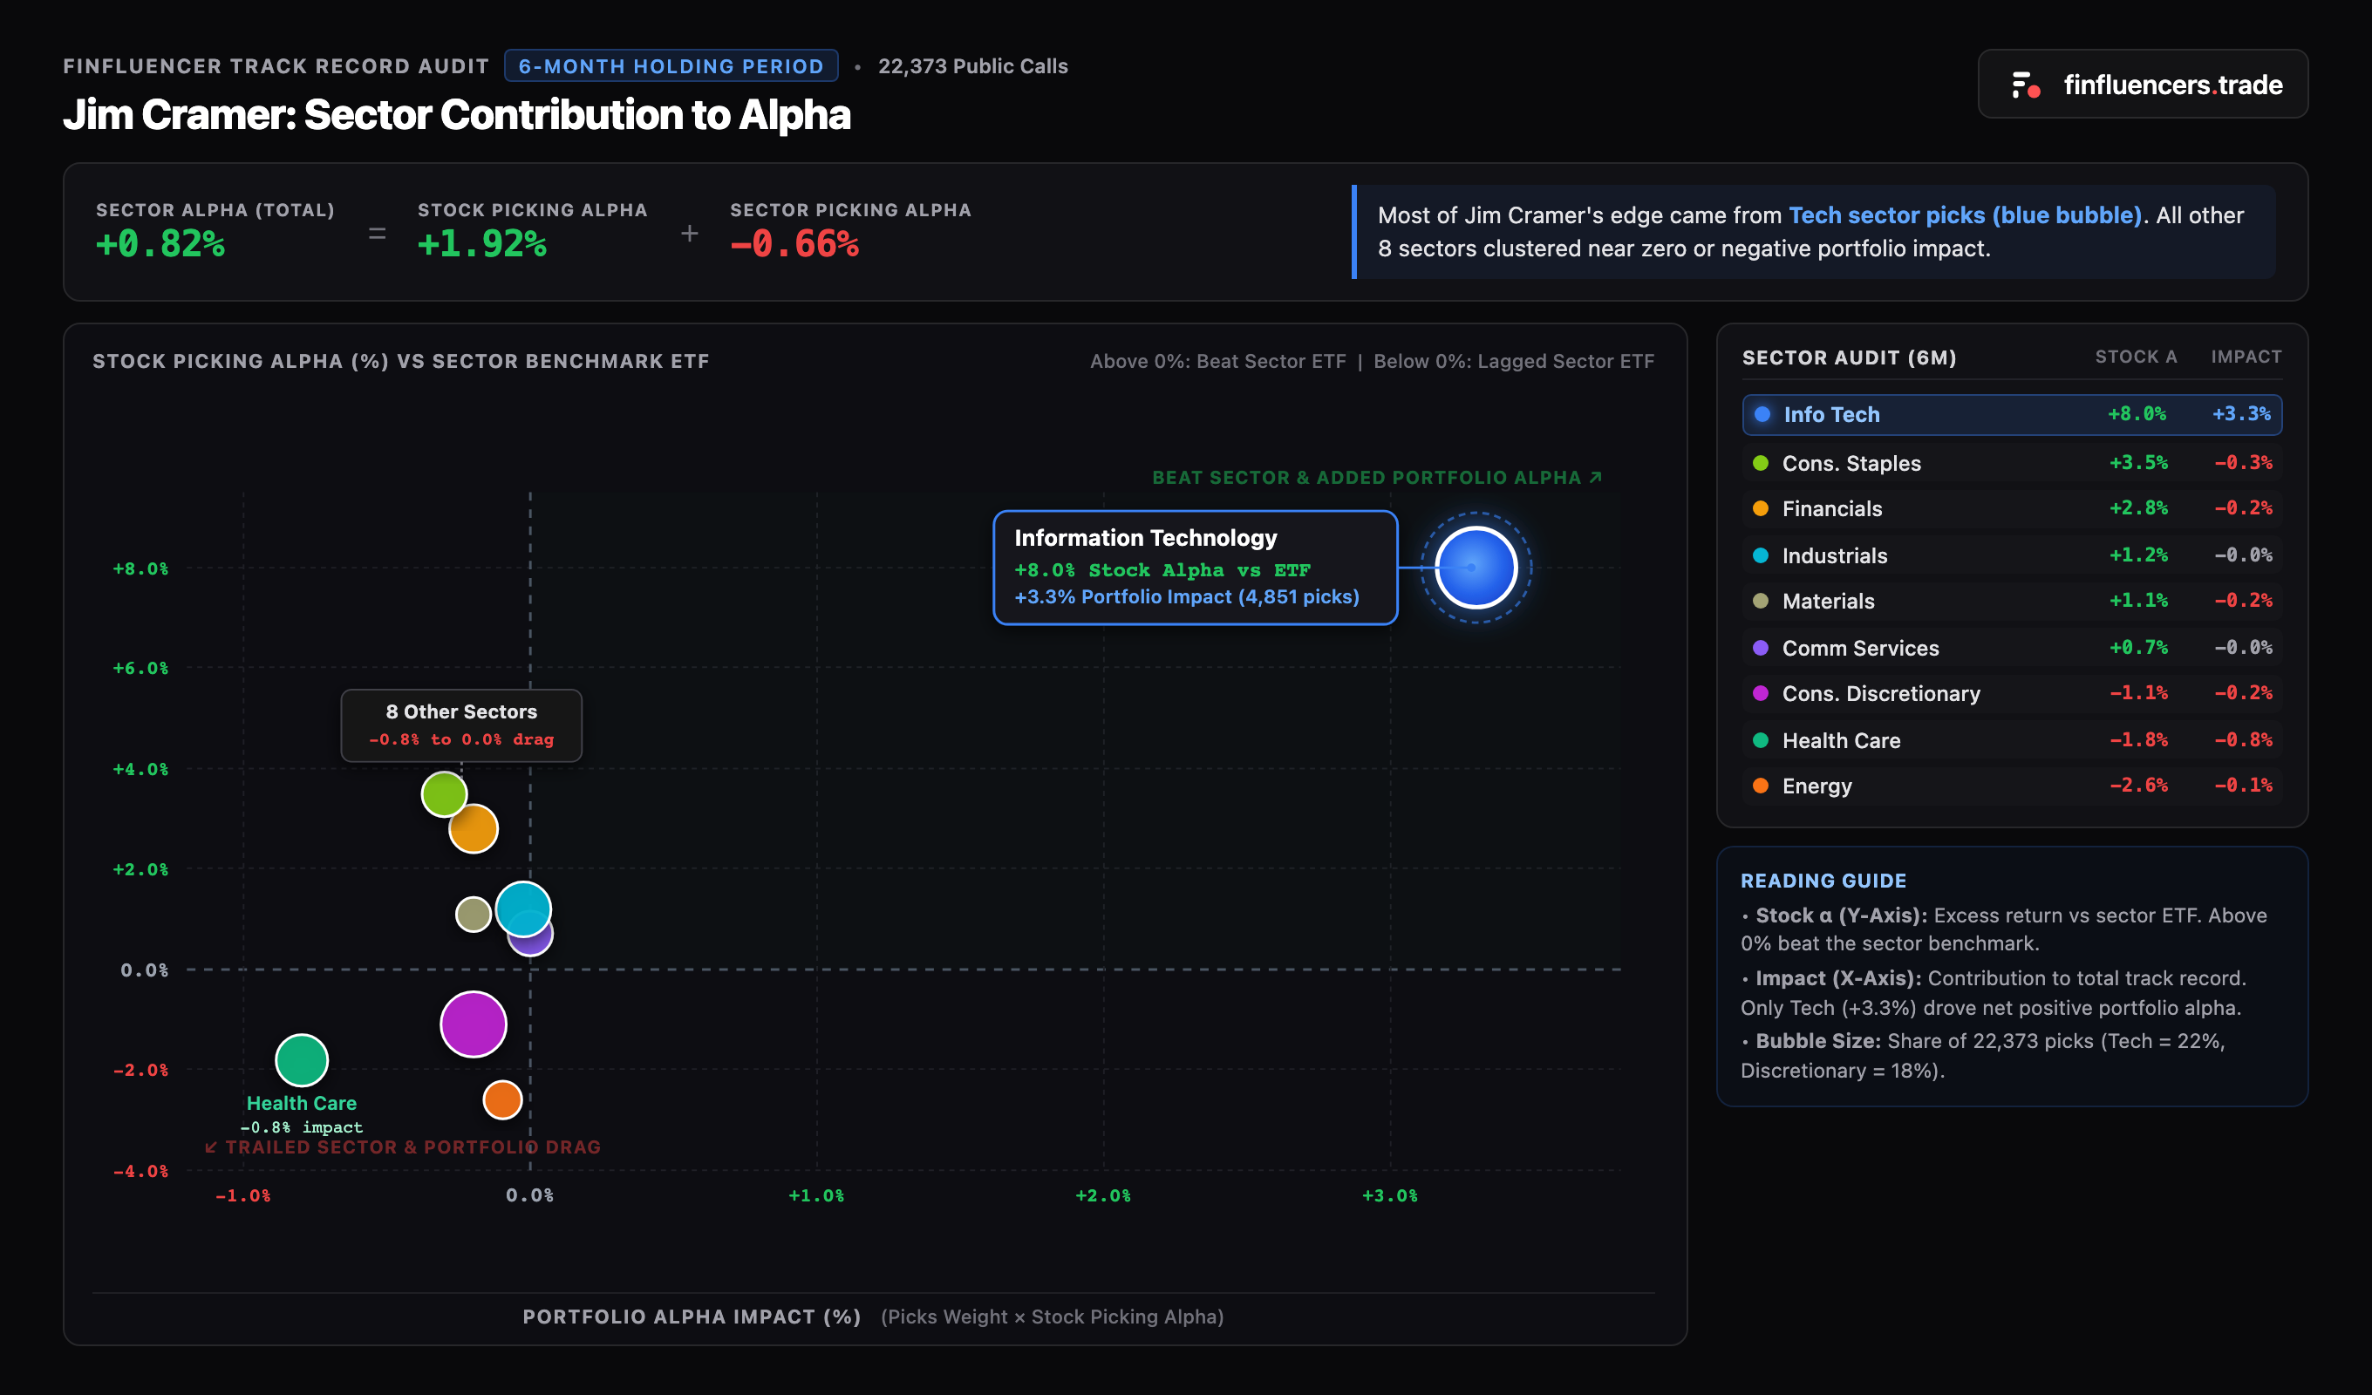Image resolution: width=2372 pixels, height=1395 pixels.
Task: Click the Energy row stock alpha −2.6%
Action: coord(2137,785)
